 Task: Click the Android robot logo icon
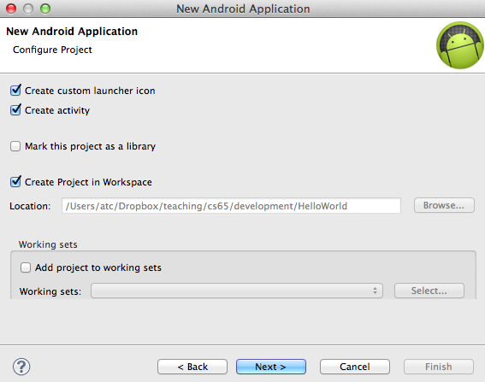tap(460, 45)
